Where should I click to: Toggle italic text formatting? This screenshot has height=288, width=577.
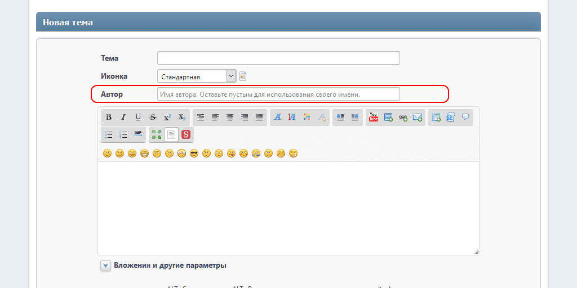pyautogui.click(x=123, y=118)
